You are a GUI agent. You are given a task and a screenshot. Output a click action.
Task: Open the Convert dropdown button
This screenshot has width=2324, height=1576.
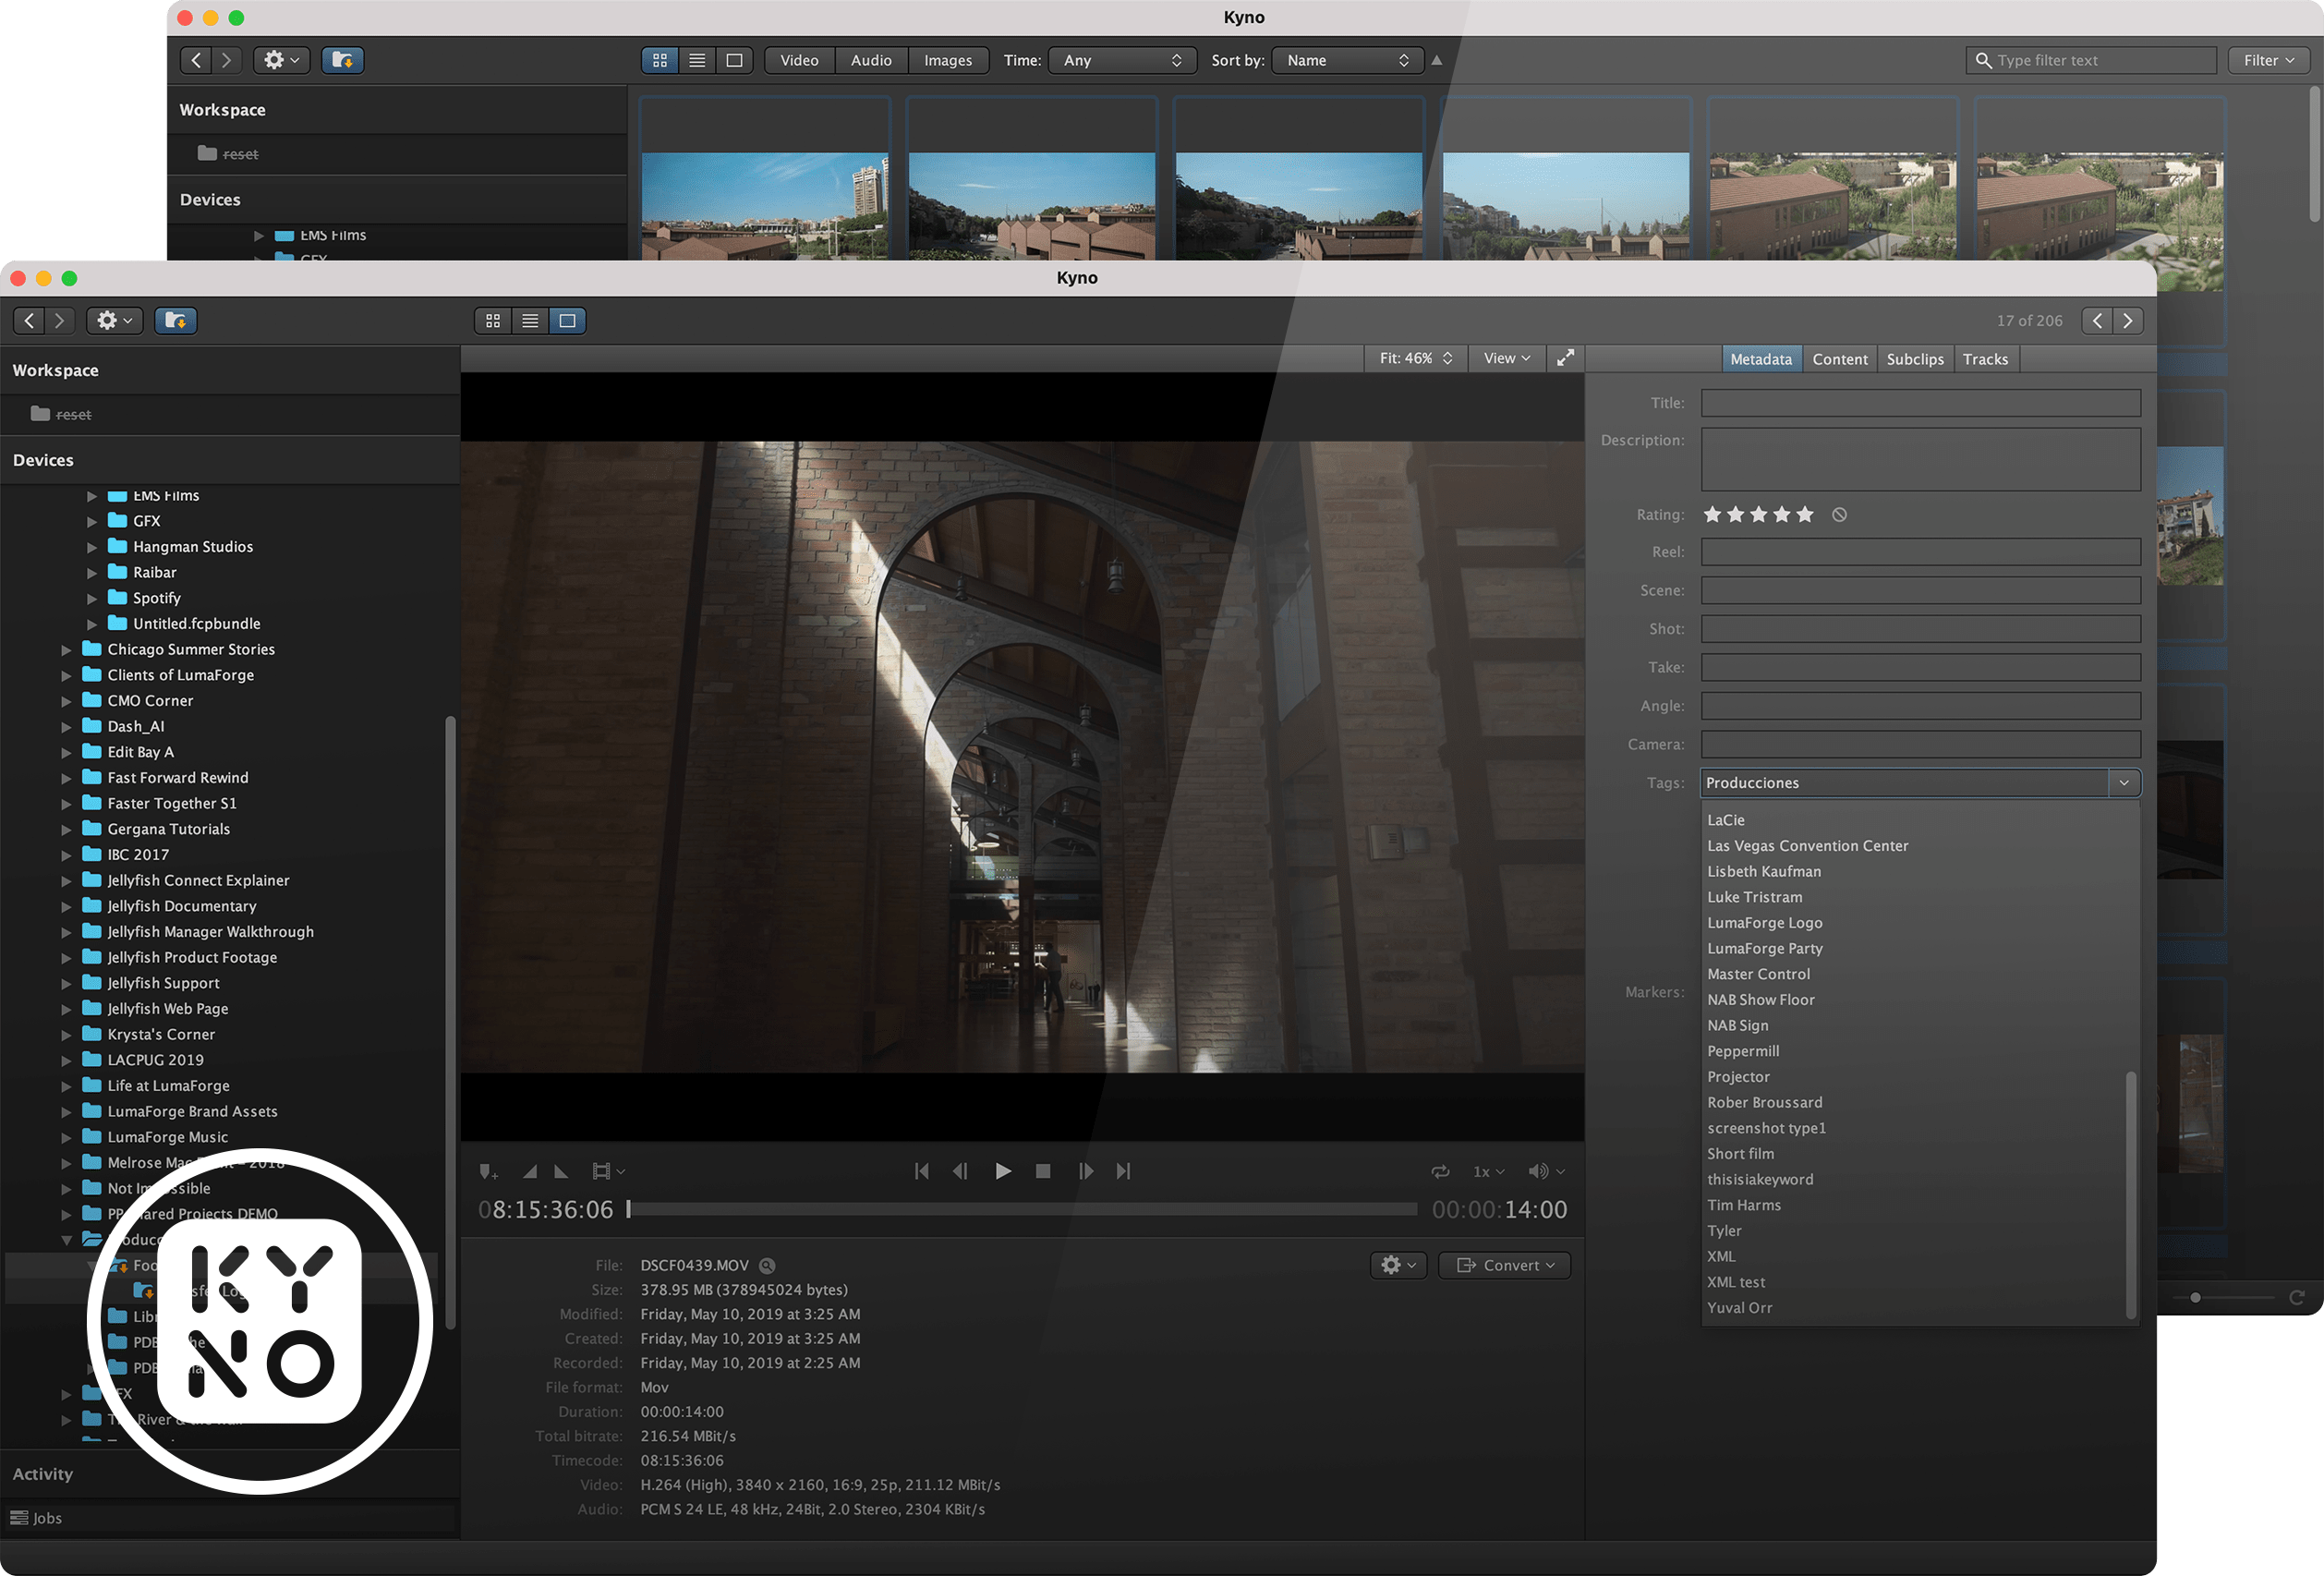pos(1504,1265)
